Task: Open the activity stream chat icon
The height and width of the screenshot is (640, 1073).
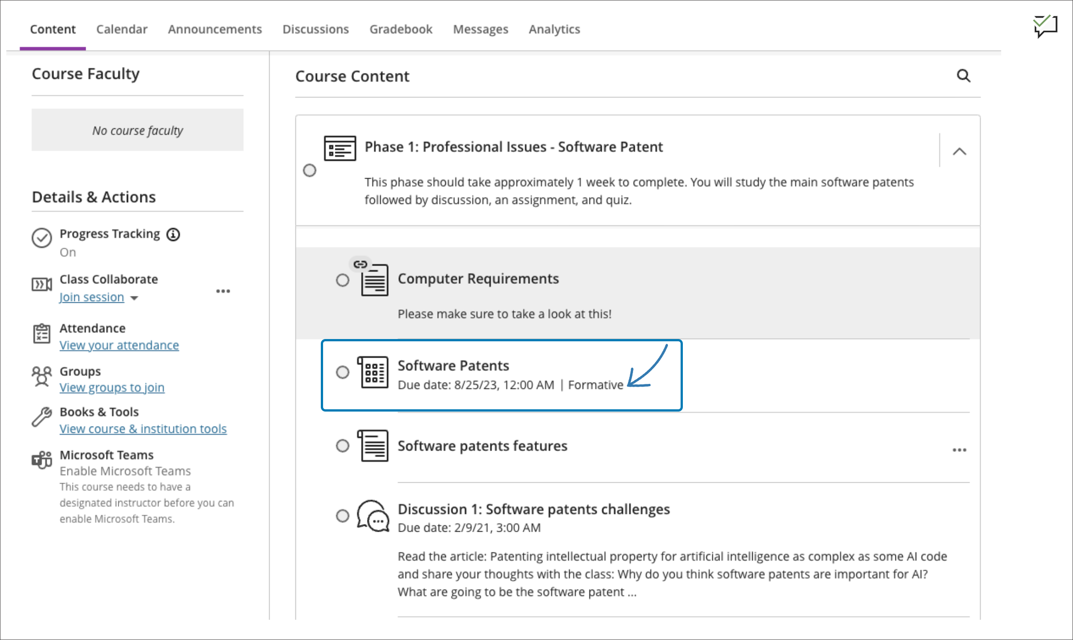Action: pyautogui.click(x=1045, y=26)
